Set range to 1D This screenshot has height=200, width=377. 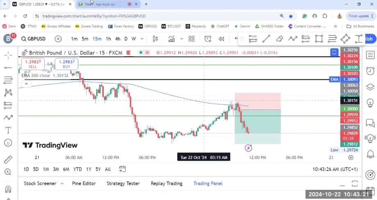[26, 169]
